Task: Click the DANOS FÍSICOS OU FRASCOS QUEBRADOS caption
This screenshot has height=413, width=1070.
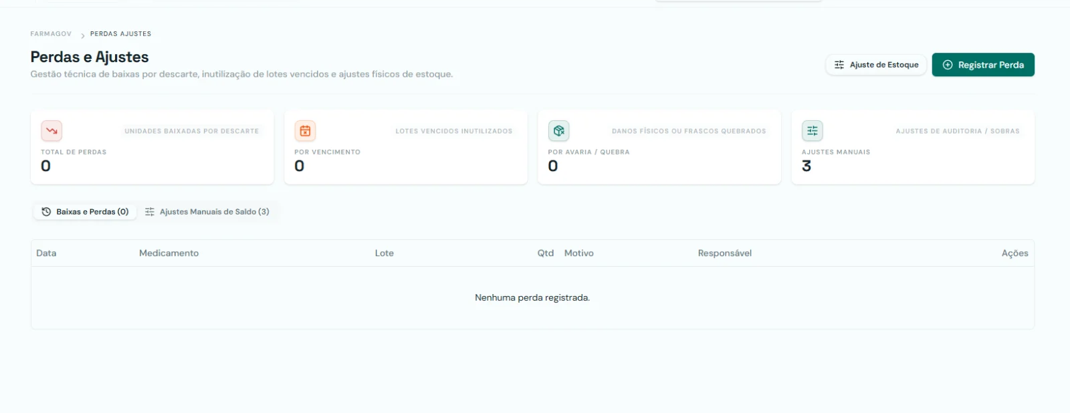Action: 689,132
